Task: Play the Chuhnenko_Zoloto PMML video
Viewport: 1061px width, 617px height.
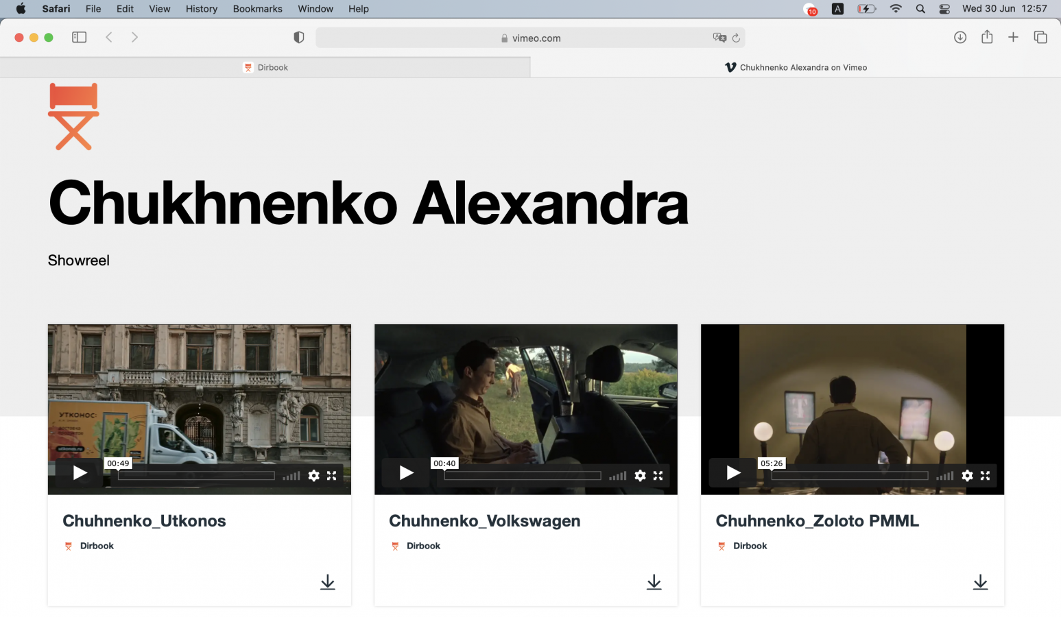Action: coord(733,473)
